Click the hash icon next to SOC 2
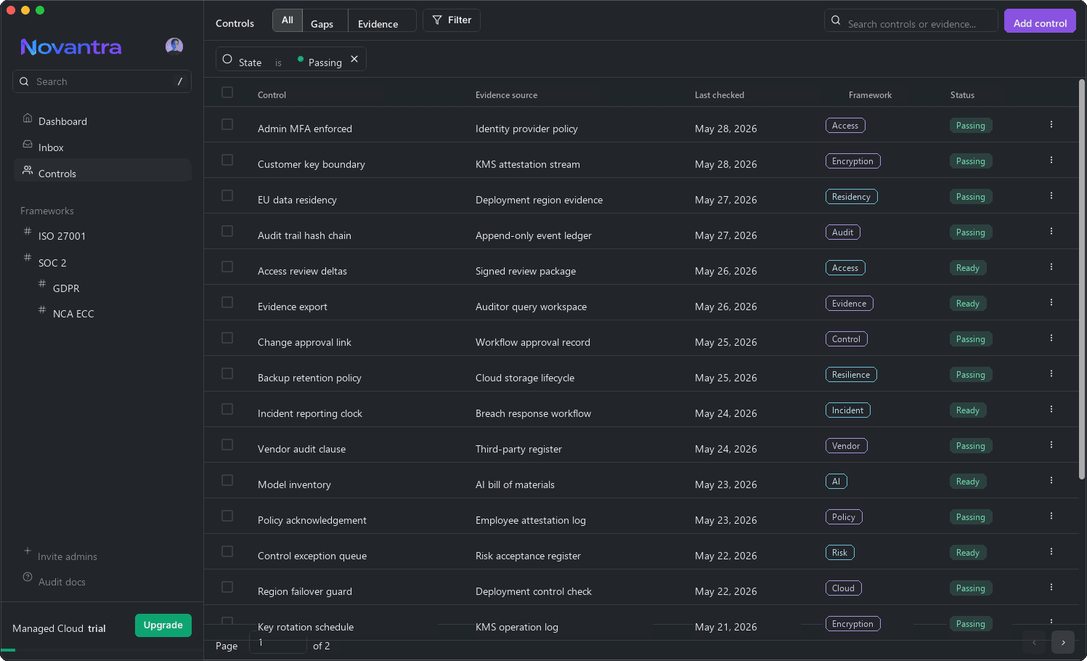 28,257
